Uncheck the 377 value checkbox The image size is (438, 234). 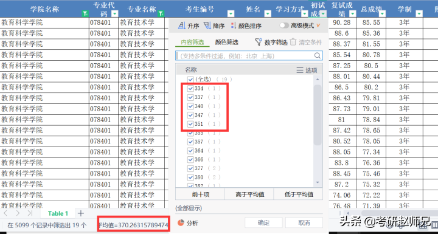[191, 168]
